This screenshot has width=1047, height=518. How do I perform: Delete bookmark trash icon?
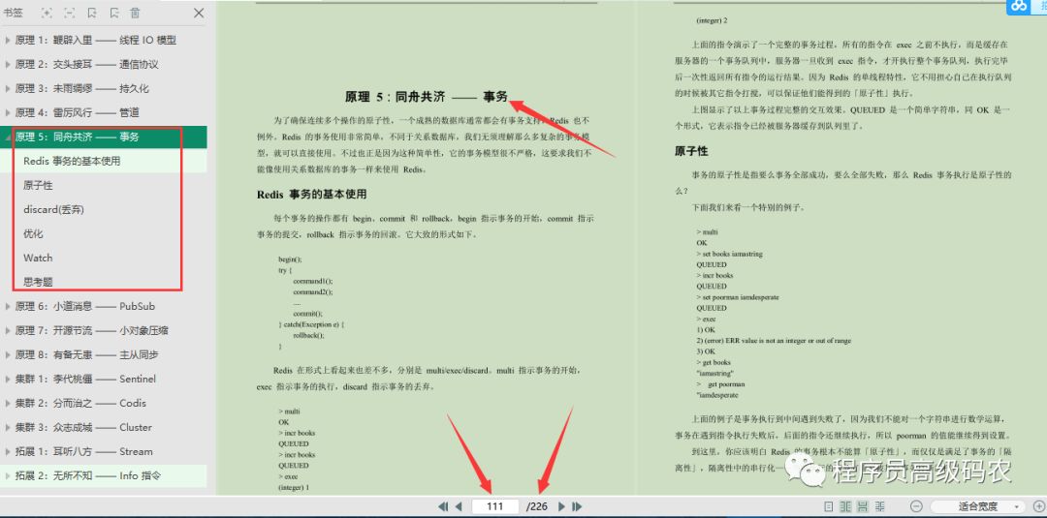point(136,13)
